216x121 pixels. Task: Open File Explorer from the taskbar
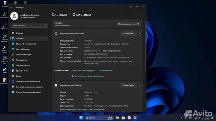pos(117,118)
